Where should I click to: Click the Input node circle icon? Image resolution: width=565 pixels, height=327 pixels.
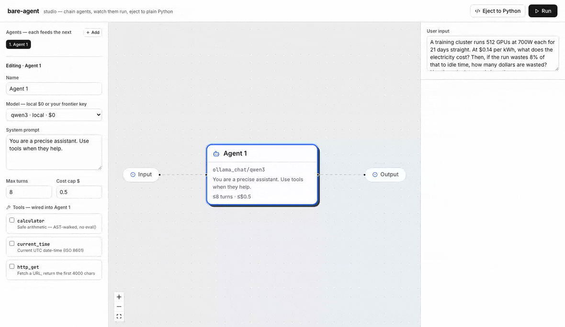point(133,174)
